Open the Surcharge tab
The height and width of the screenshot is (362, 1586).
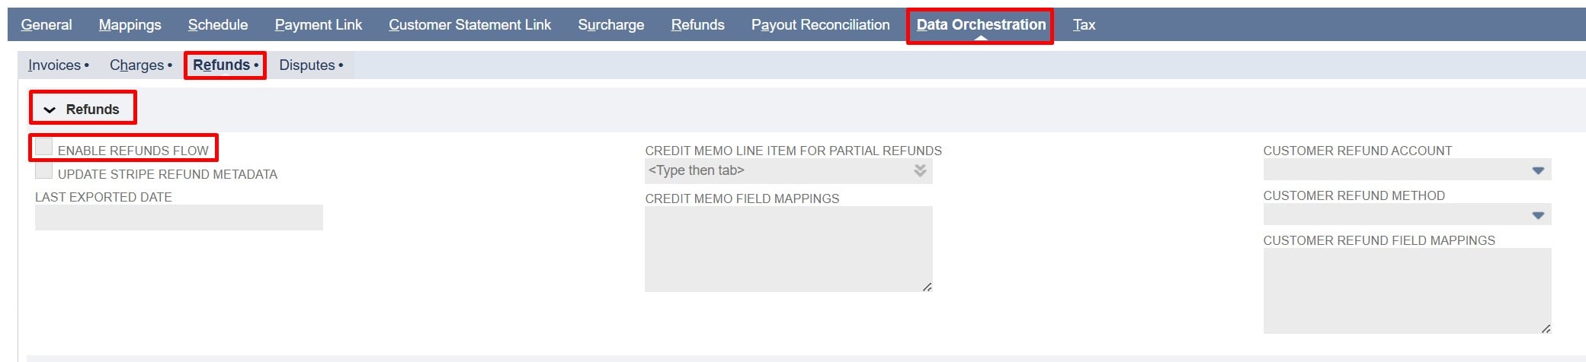610,25
